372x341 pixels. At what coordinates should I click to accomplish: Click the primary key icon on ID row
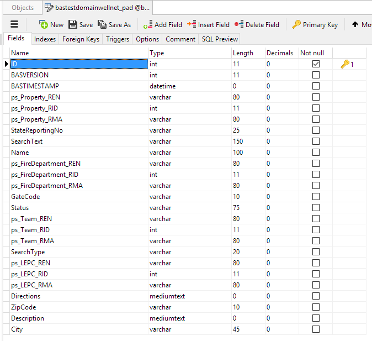tap(345, 64)
